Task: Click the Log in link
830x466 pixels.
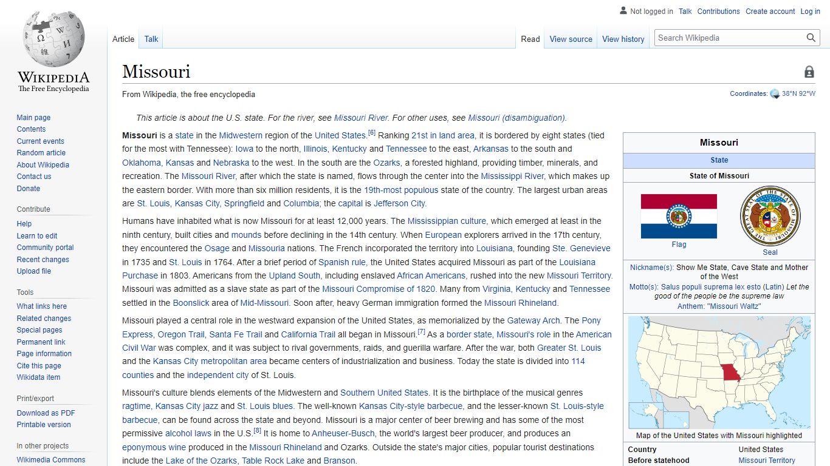Action: [x=810, y=12]
